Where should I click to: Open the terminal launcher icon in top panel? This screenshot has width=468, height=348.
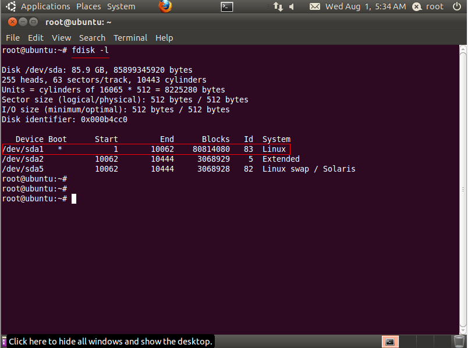tap(226, 6)
